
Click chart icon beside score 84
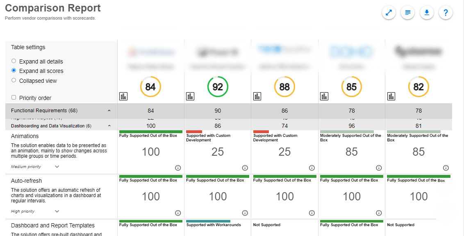(123, 96)
